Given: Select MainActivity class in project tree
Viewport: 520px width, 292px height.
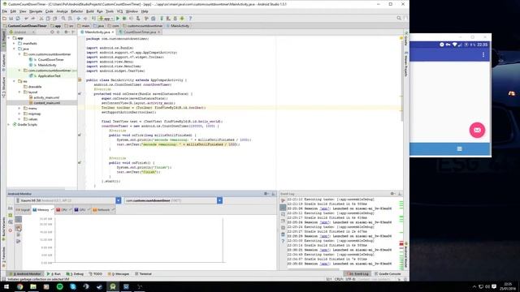Looking at the screenshot, I should [47, 65].
